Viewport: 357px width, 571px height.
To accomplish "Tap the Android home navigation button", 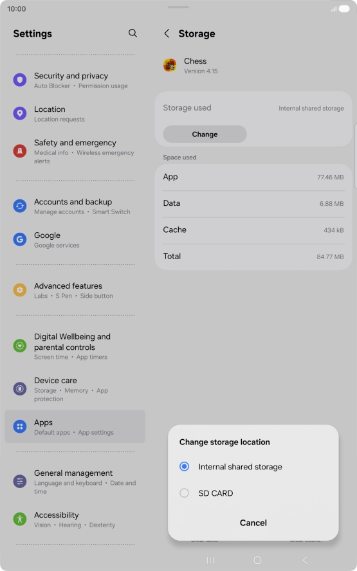I will [257, 560].
